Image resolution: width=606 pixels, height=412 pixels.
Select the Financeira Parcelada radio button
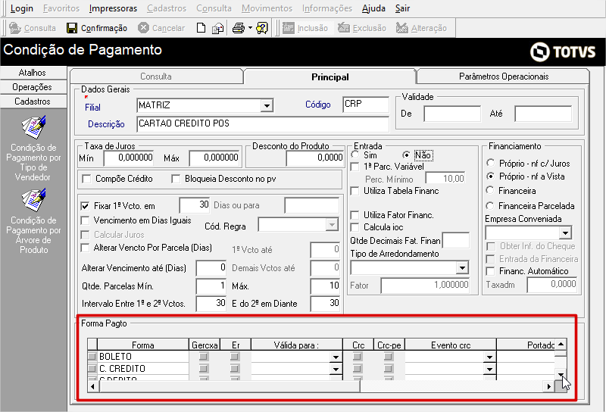490,205
